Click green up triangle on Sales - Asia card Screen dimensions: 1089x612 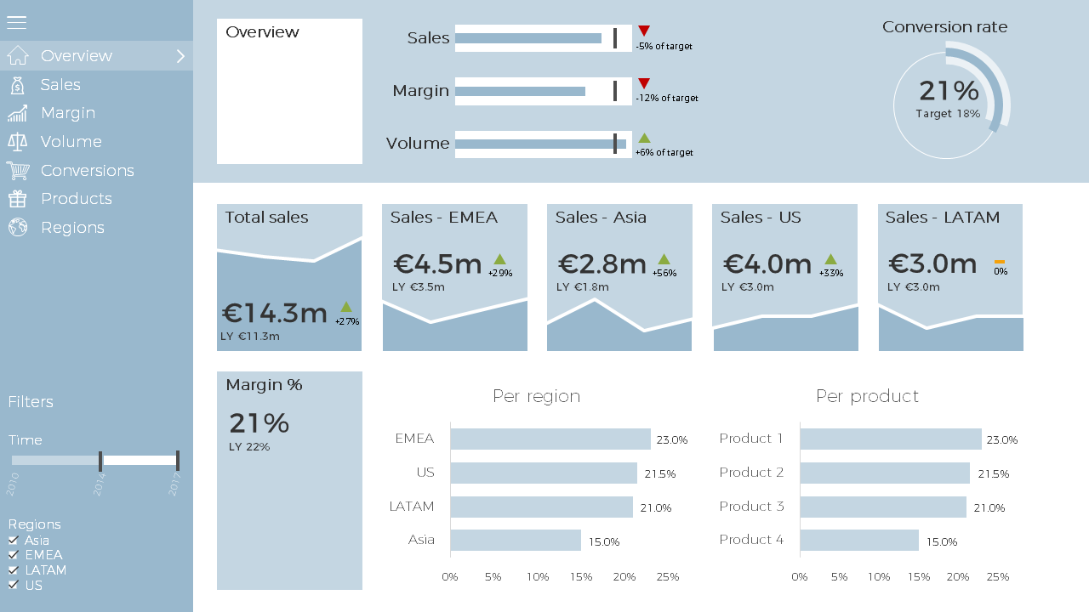664,259
